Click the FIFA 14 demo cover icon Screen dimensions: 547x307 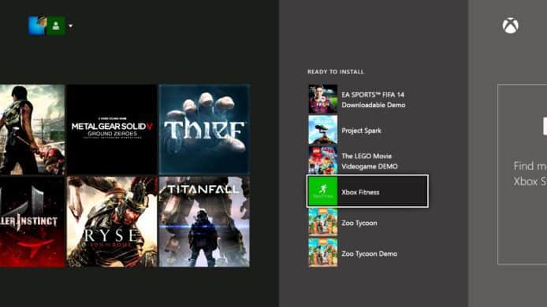[322, 99]
